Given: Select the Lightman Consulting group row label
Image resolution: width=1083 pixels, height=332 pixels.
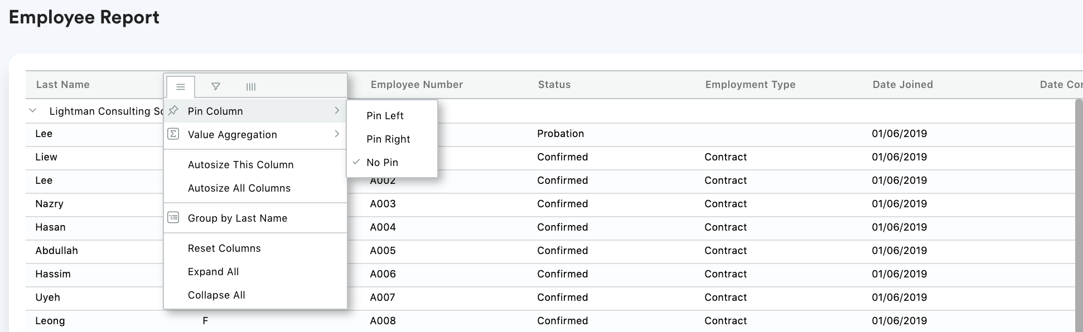Looking at the screenshot, I should click(x=107, y=111).
